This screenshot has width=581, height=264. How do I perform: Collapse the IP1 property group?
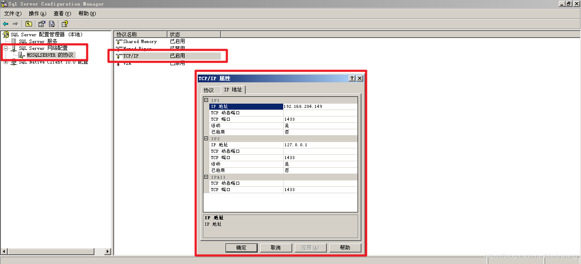coord(206,100)
